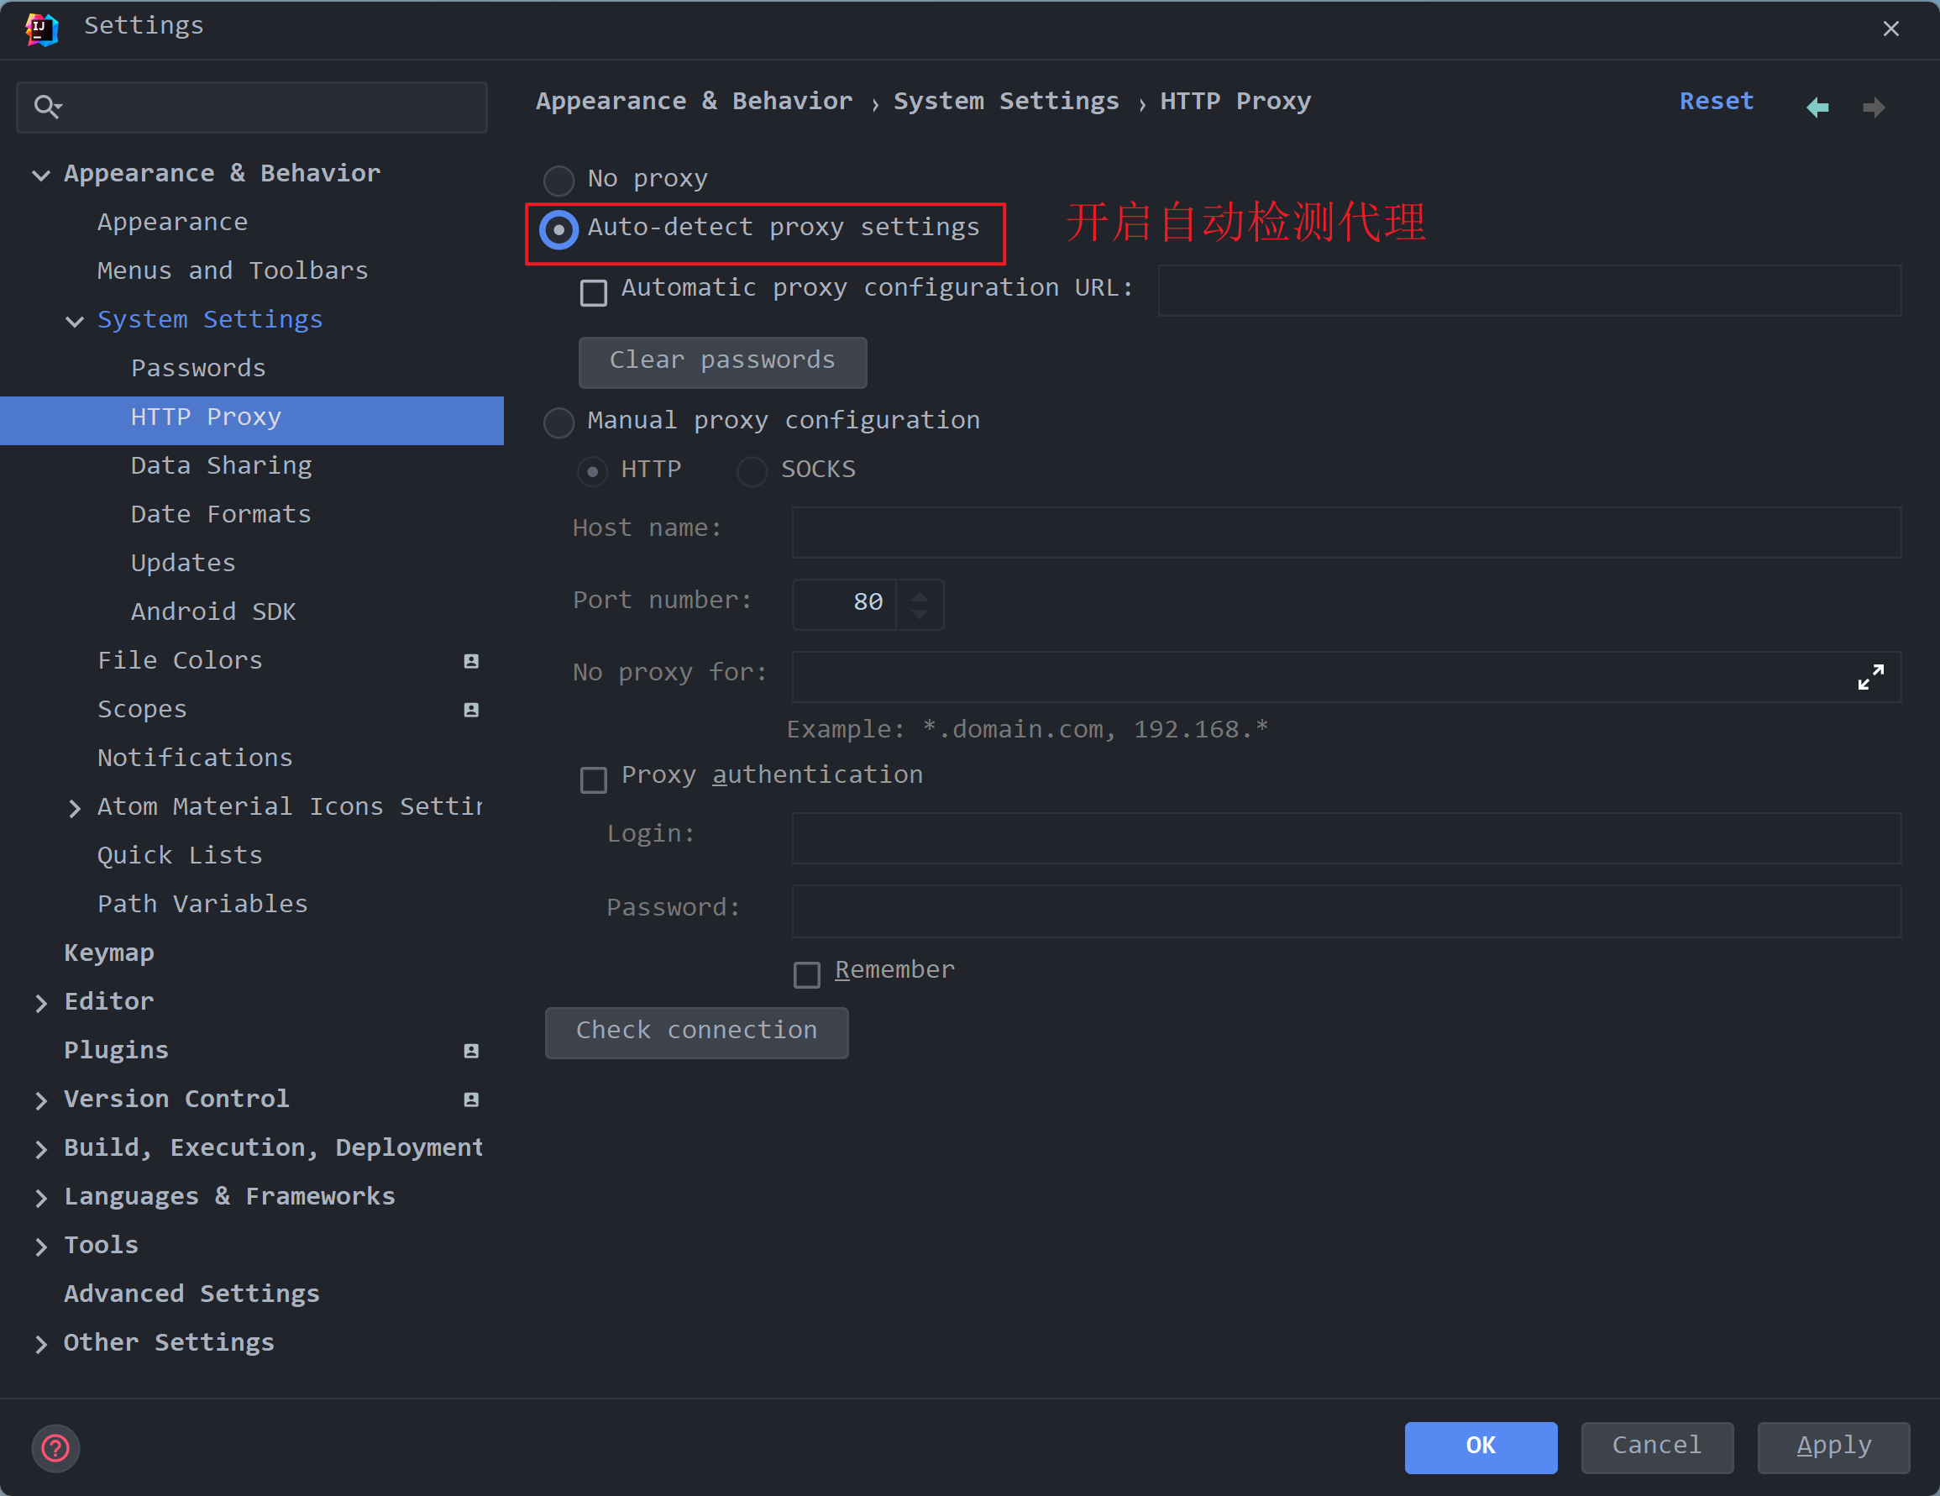Select Manual proxy configuration radio button

pos(558,422)
